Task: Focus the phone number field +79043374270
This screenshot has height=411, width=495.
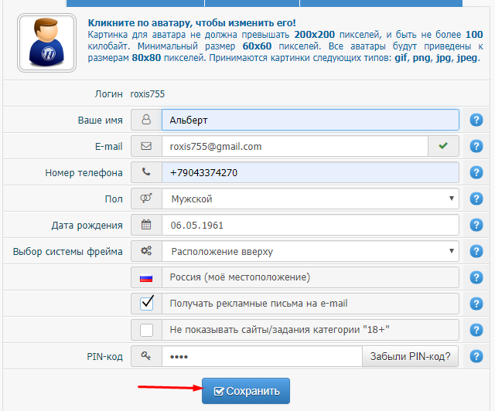Action: coord(310,172)
